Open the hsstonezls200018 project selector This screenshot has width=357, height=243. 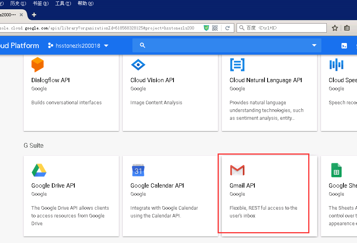(78, 46)
